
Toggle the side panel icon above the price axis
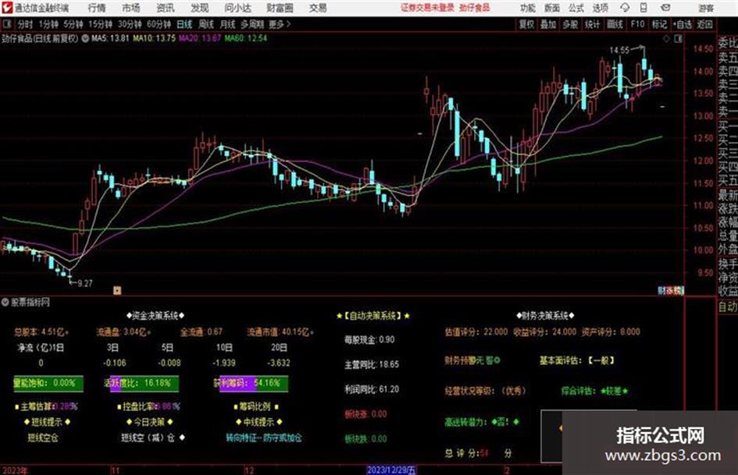click(678, 39)
